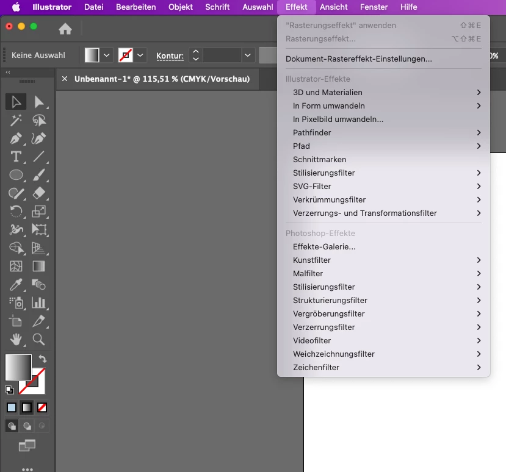Select the Gradient tool
This screenshot has height=472, width=506.
pos(39,266)
